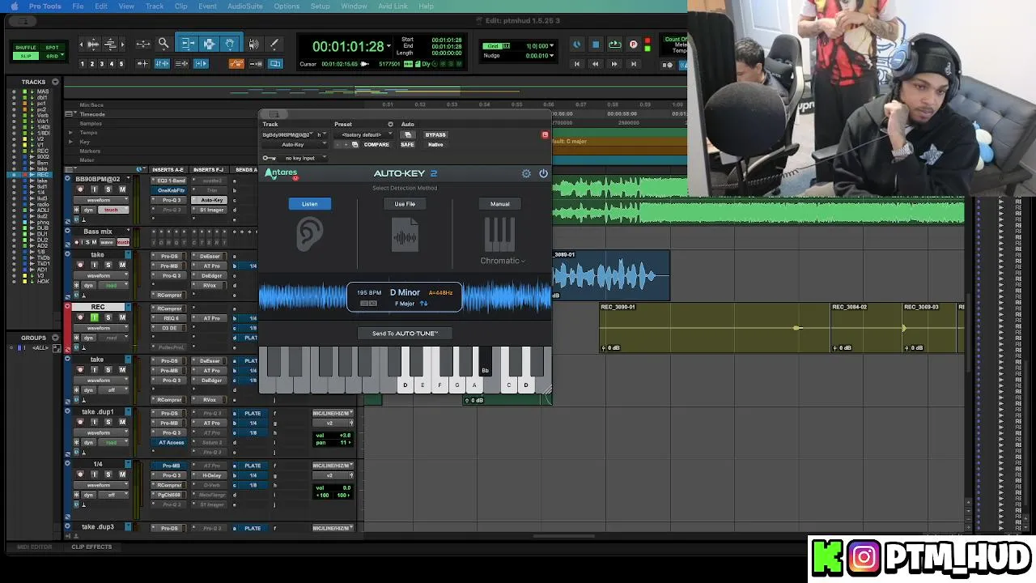
Task: Solo the REC track
Action: (108, 317)
